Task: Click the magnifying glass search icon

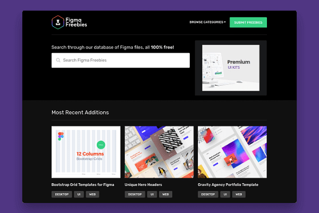Action: pyautogui.click(x=58, y=60)
